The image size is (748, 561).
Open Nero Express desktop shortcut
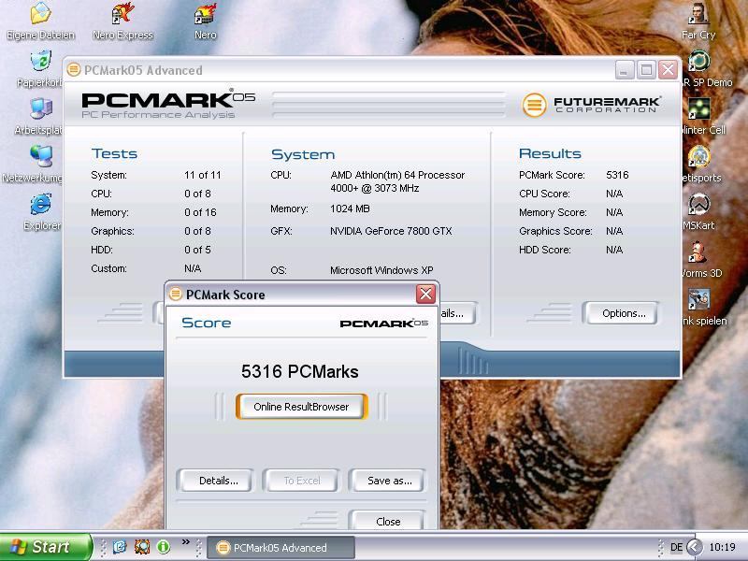pyautogui.click(x=122, y=20)
